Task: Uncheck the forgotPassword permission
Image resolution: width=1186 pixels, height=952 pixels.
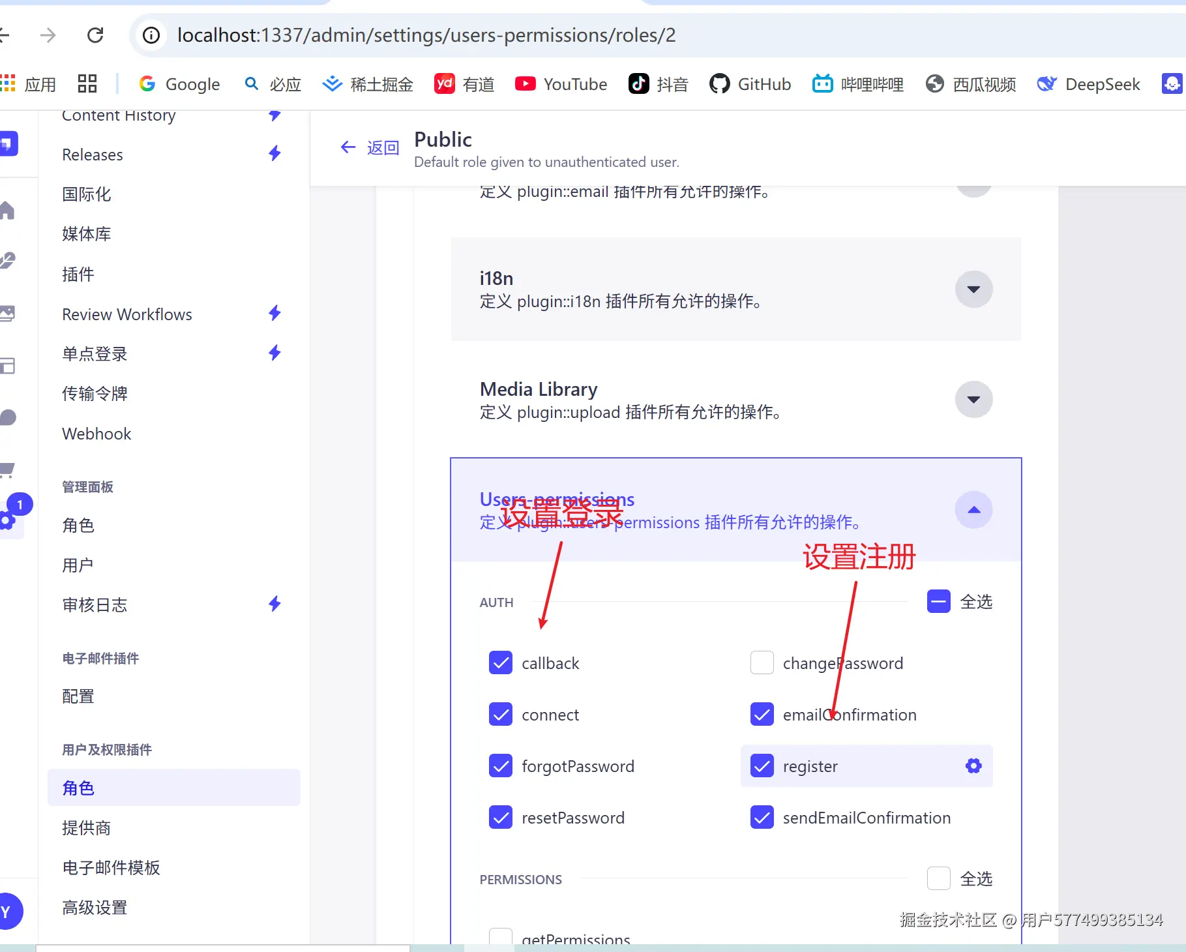Action: 501,766
